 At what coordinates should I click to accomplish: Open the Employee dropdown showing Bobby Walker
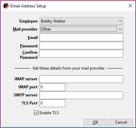point(81,21)
